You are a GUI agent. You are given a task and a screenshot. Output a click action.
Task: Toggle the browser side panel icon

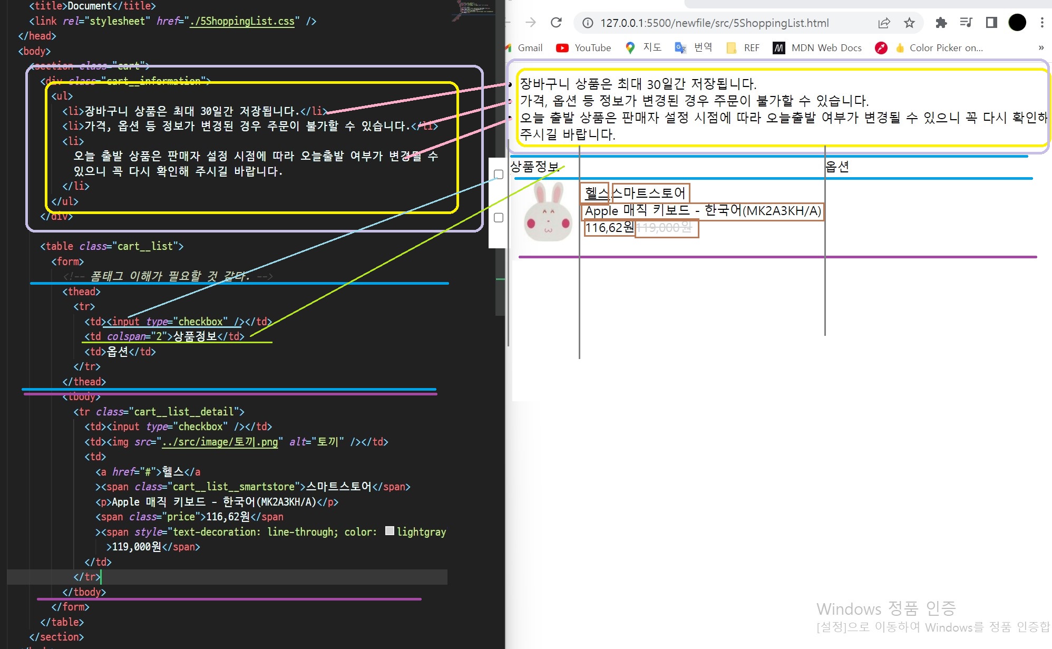point(991,23)
